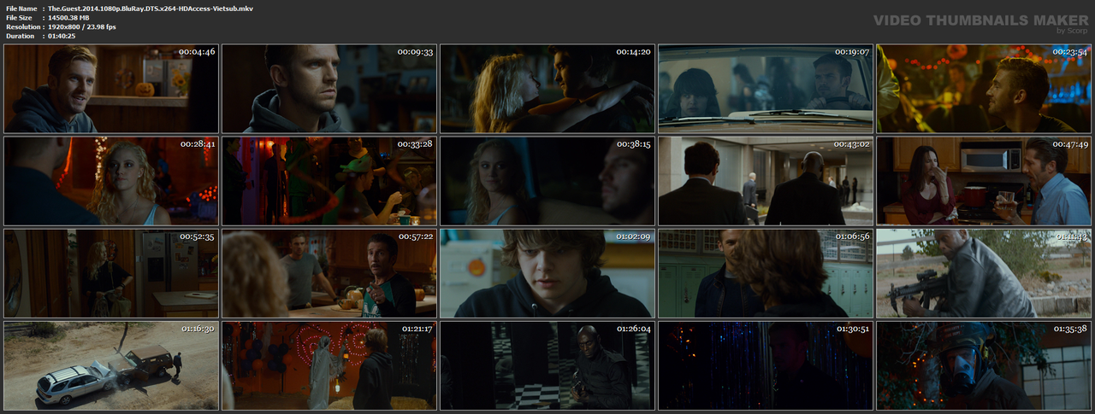Open the thumbnail stamped 00:09:33
The height and width of the screenshot is (414, 1095).
point(329,89)
